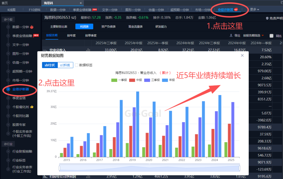The height and width of the screenshot is (179, 283).
Task: Select 季度业绩前瞻 radio in sidebar
Action: pos(8,36)
